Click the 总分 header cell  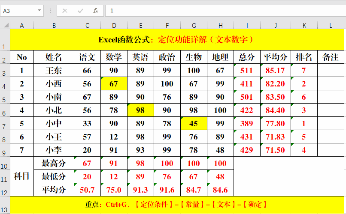pyautogui.click(x=247, y=57)
